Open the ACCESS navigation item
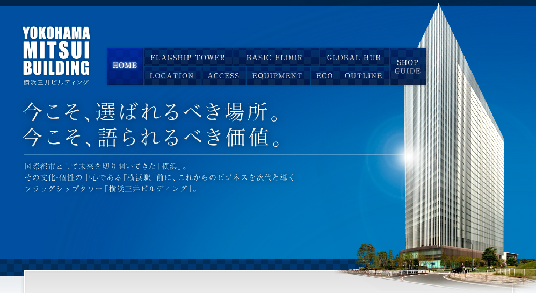Image resolution: width=536 pixels, height=293 pixels. point(223,76)
